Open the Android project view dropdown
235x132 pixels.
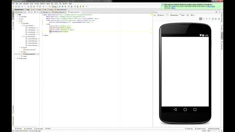point(21,12)
